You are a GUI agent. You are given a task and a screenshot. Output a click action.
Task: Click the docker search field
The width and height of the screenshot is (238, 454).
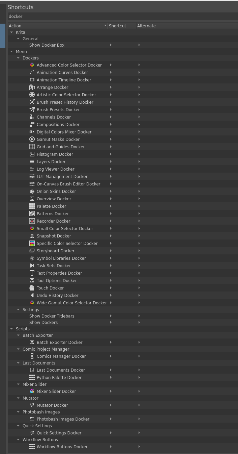pyautogui.click(x=123, y=16)
